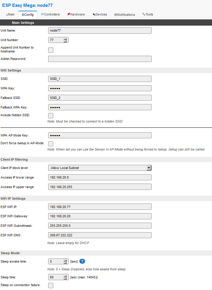Open the Notifications tab
Image resolution: width=212 pixels, height=290 pixels.
(x=125, y=14)
